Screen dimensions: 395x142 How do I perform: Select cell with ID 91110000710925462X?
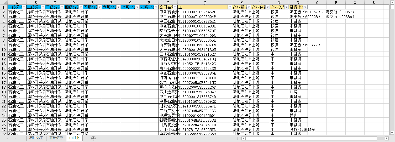click(205, 12)
